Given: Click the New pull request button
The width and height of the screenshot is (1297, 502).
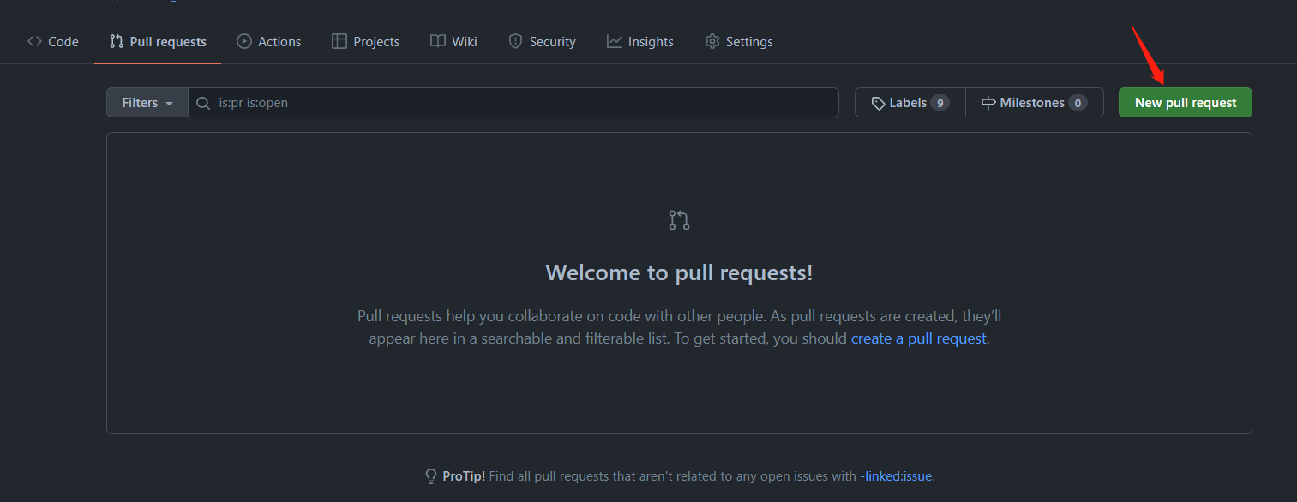Looking at the screenshot, I should point(1186,103).
